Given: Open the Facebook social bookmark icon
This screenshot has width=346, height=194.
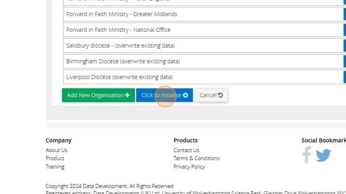Looking at the screenshot, I should (307, 155).
